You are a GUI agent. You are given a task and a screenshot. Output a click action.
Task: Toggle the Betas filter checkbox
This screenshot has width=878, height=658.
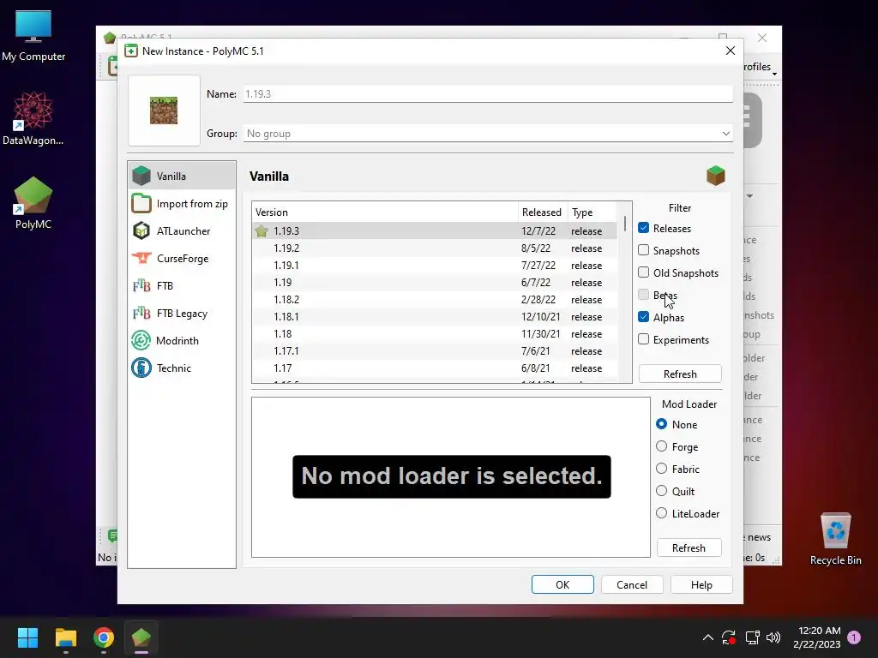point(643,295)
